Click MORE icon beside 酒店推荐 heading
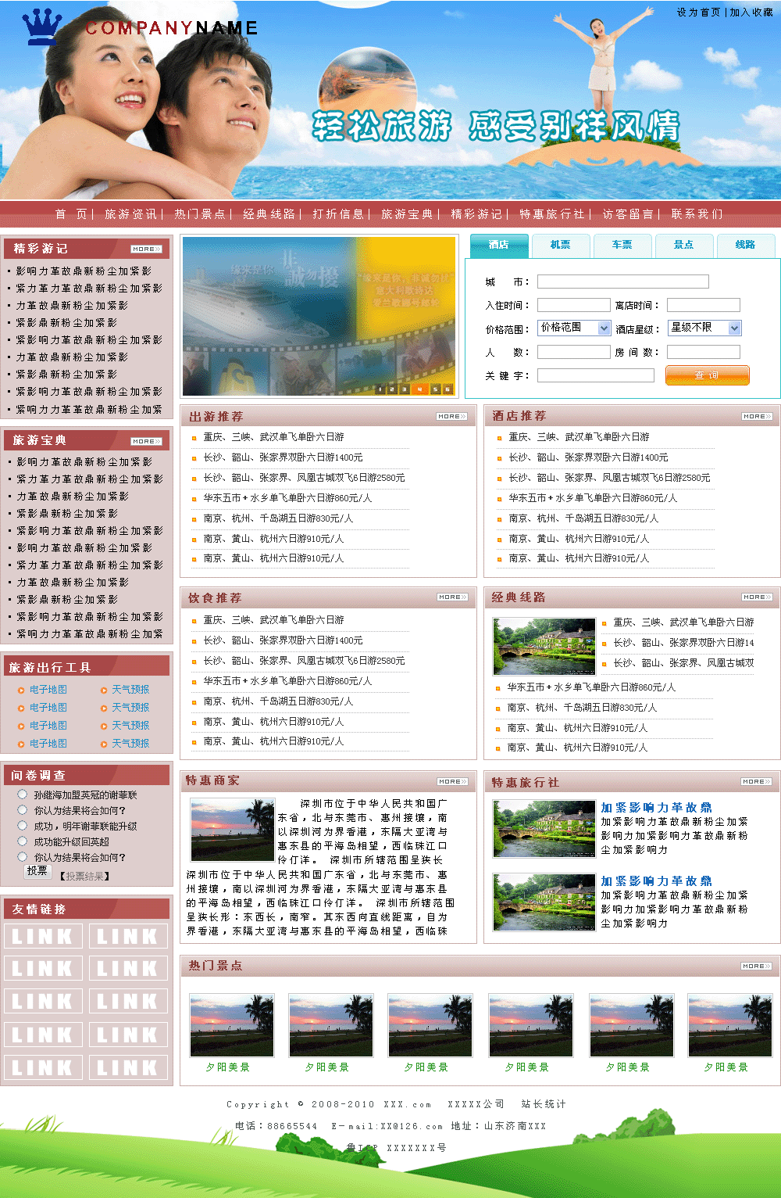Viewport: 781px width, 1198px height. pos(757,417)
